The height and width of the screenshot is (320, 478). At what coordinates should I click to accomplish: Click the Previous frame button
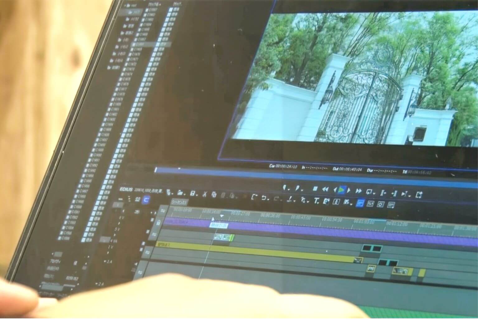pos(335,189)
